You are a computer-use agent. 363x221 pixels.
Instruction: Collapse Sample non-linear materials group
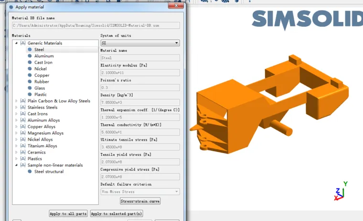pos(16,165)
